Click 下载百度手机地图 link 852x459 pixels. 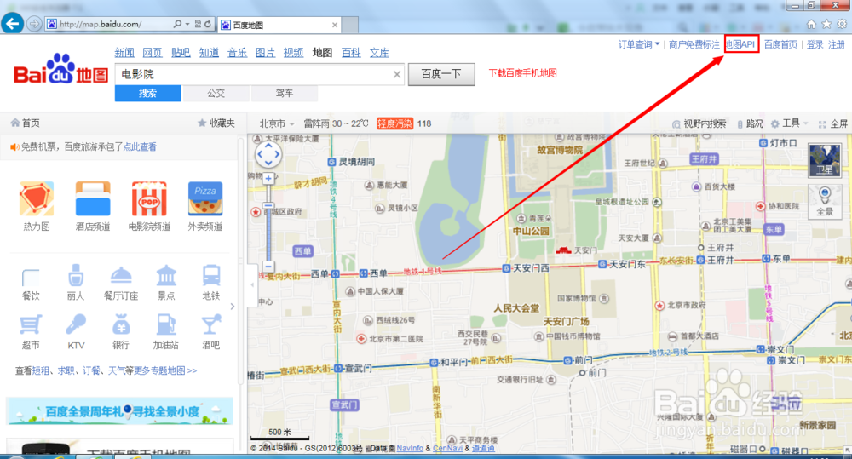(x=523, y=73)
